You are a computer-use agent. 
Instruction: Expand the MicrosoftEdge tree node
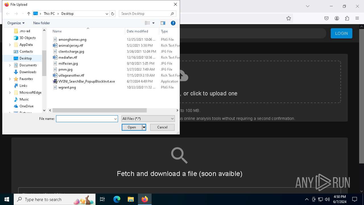tap(10, 93)
